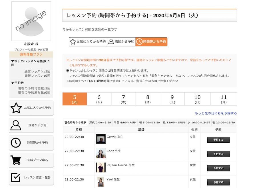Select the 講師から予約 person button at top

click(x=121, y=42)
